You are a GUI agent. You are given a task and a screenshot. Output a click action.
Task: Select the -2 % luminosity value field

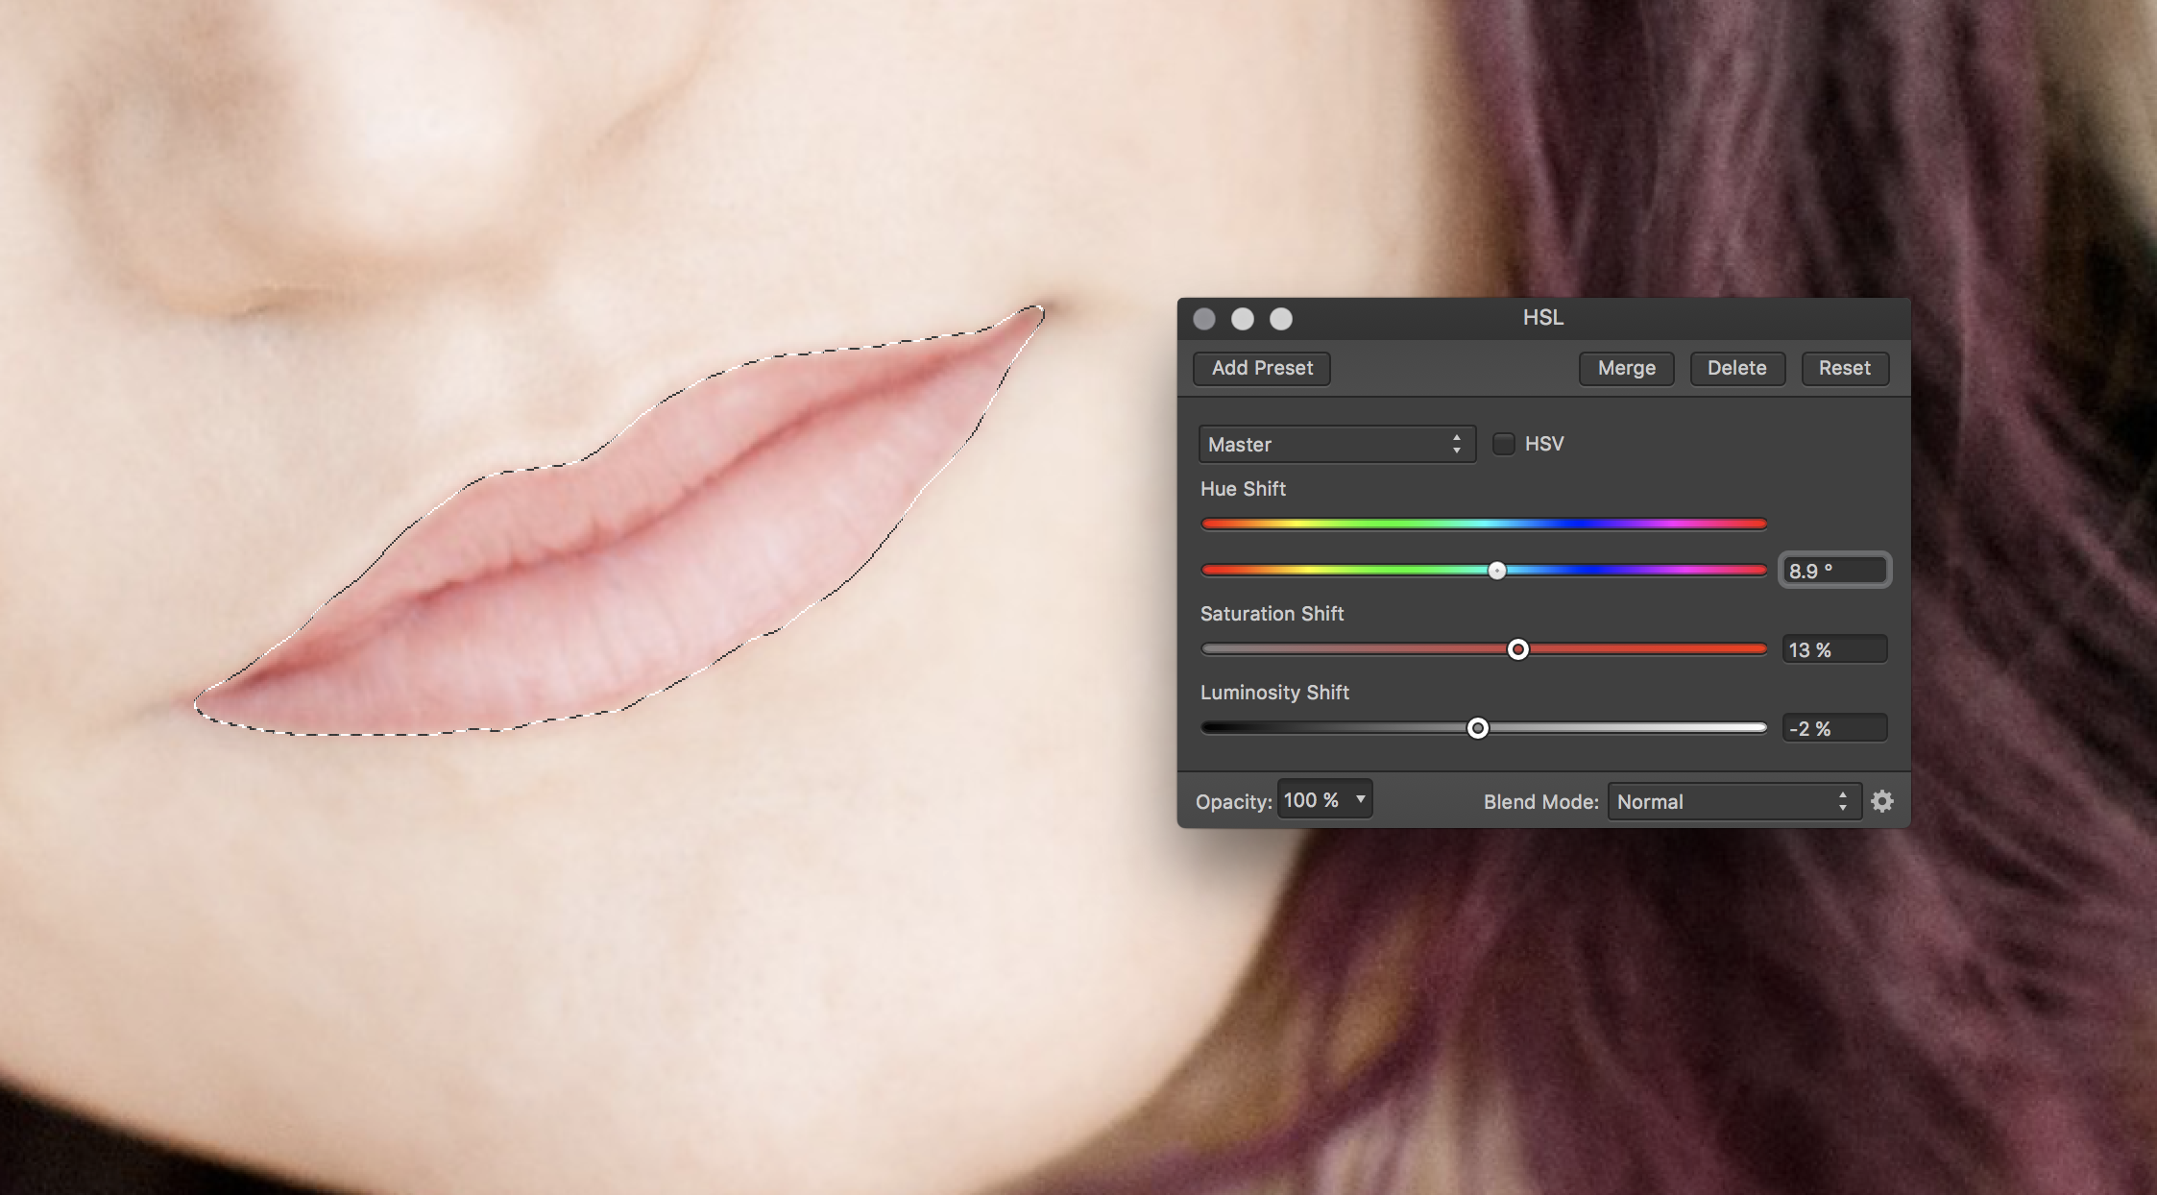point(1833,729)
